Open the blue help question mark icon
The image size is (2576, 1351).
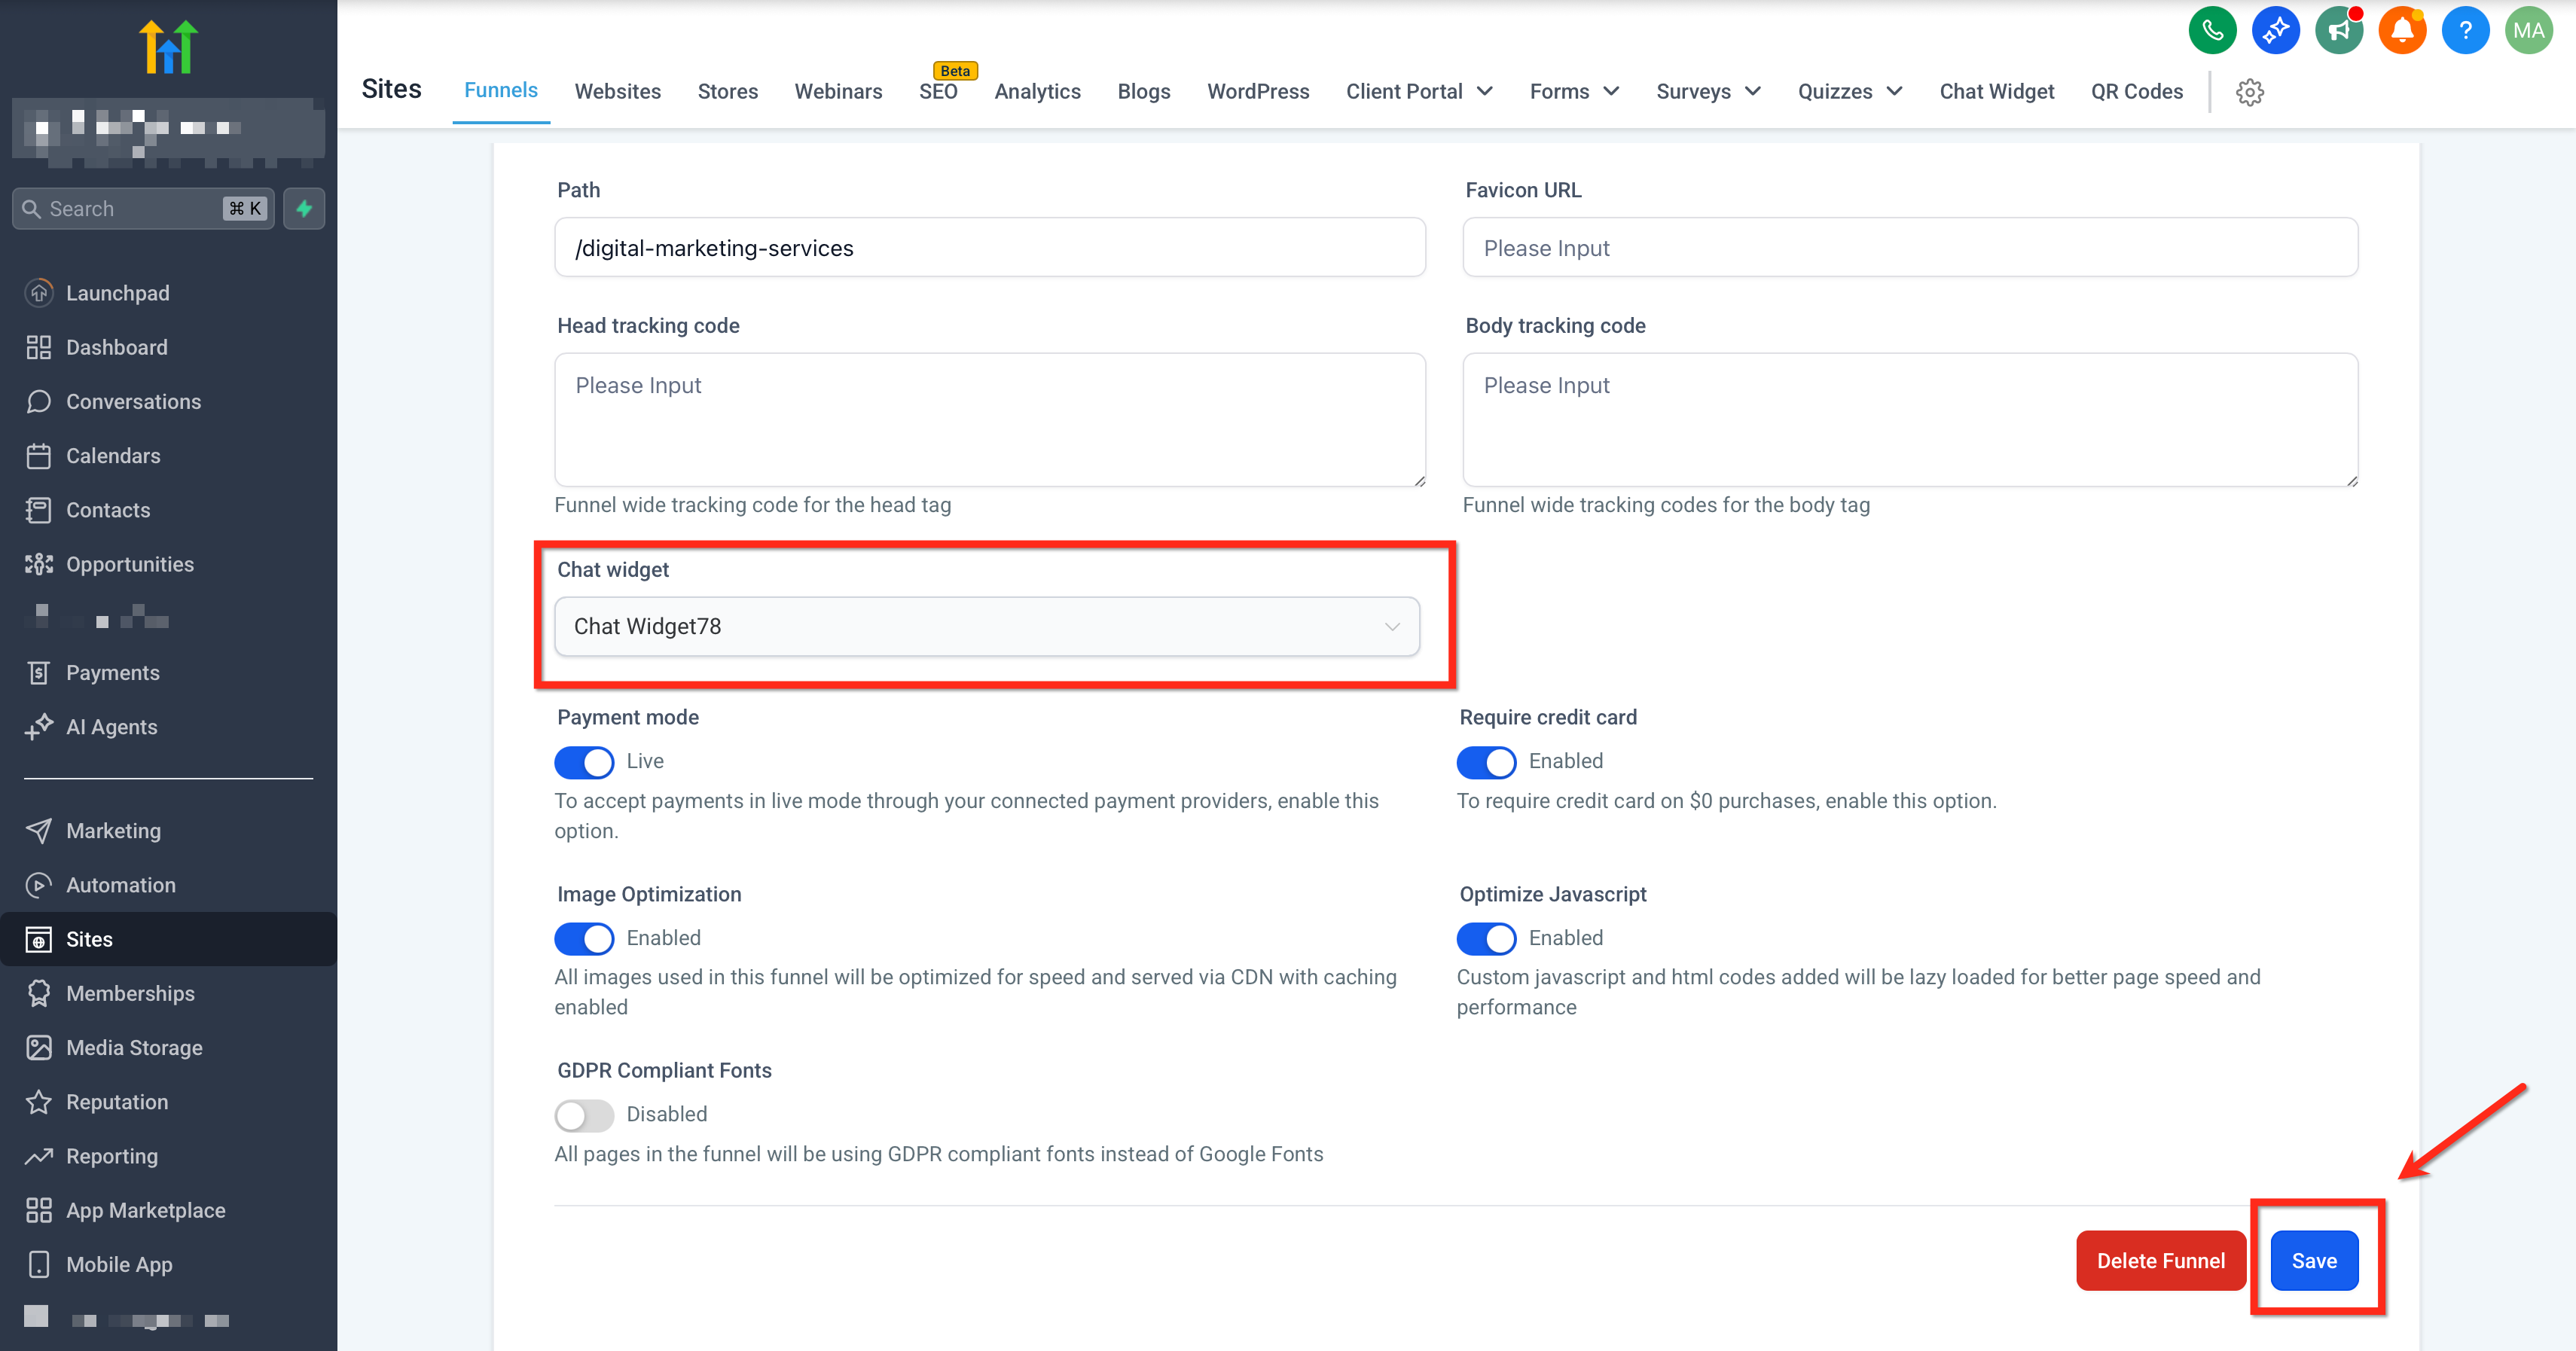(x=2465, y=30)
